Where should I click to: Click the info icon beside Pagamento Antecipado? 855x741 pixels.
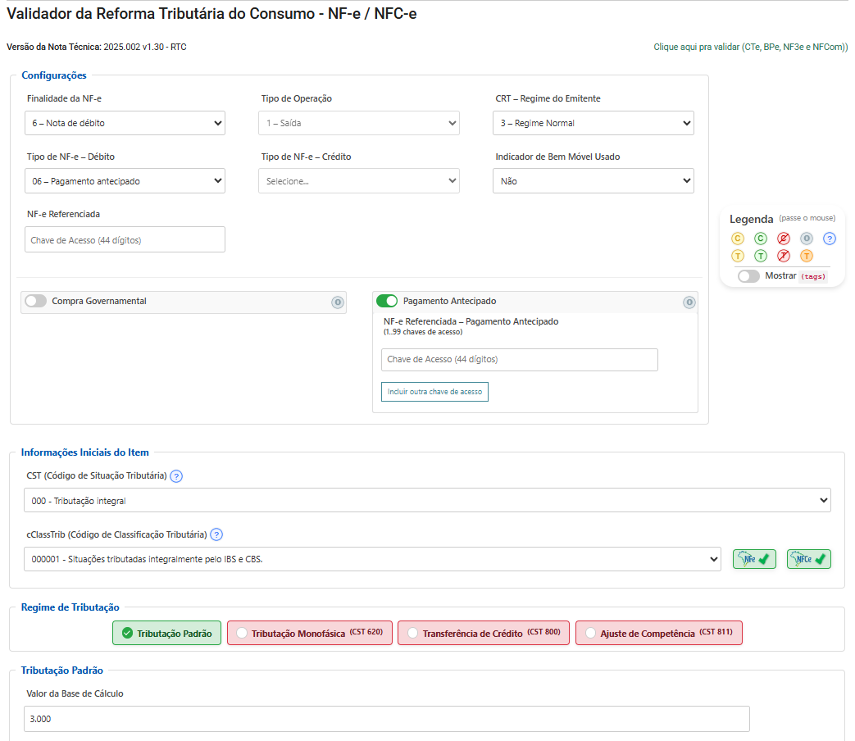point(689,302)
